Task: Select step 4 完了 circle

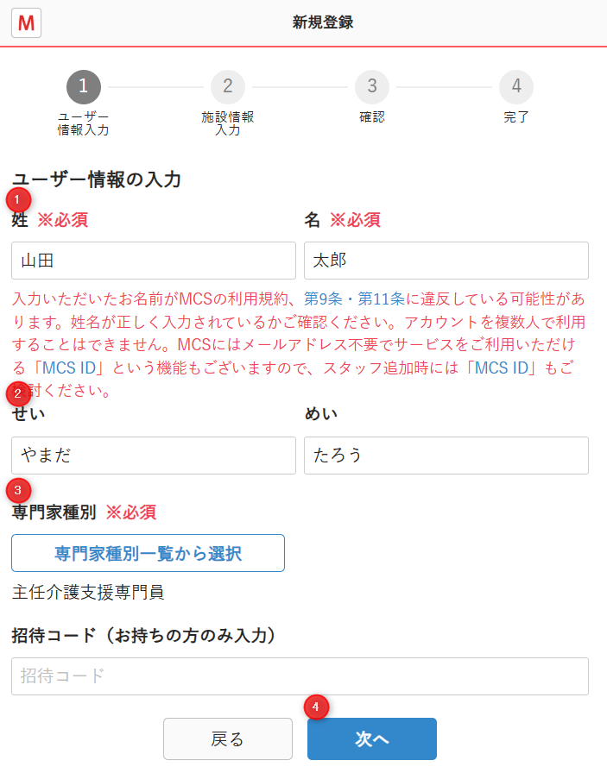Action: [516, 87]
